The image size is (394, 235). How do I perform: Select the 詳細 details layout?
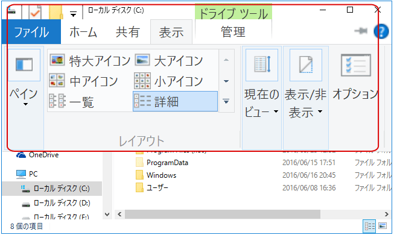coord(175,101)
